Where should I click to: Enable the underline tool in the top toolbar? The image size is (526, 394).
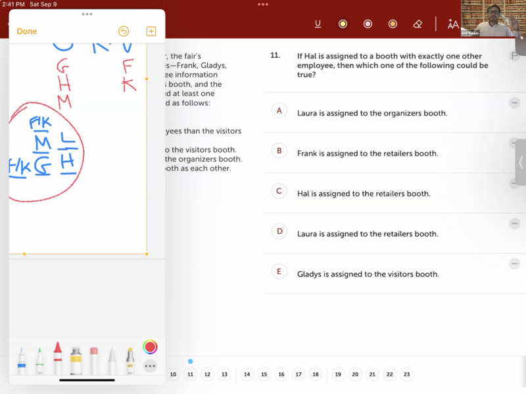tap(318, 24)
